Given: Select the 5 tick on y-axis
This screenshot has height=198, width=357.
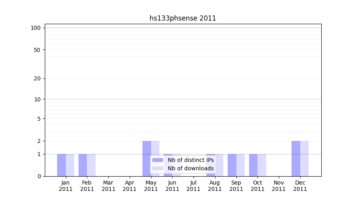Looking at the screenshot, I should coord(39,119).
